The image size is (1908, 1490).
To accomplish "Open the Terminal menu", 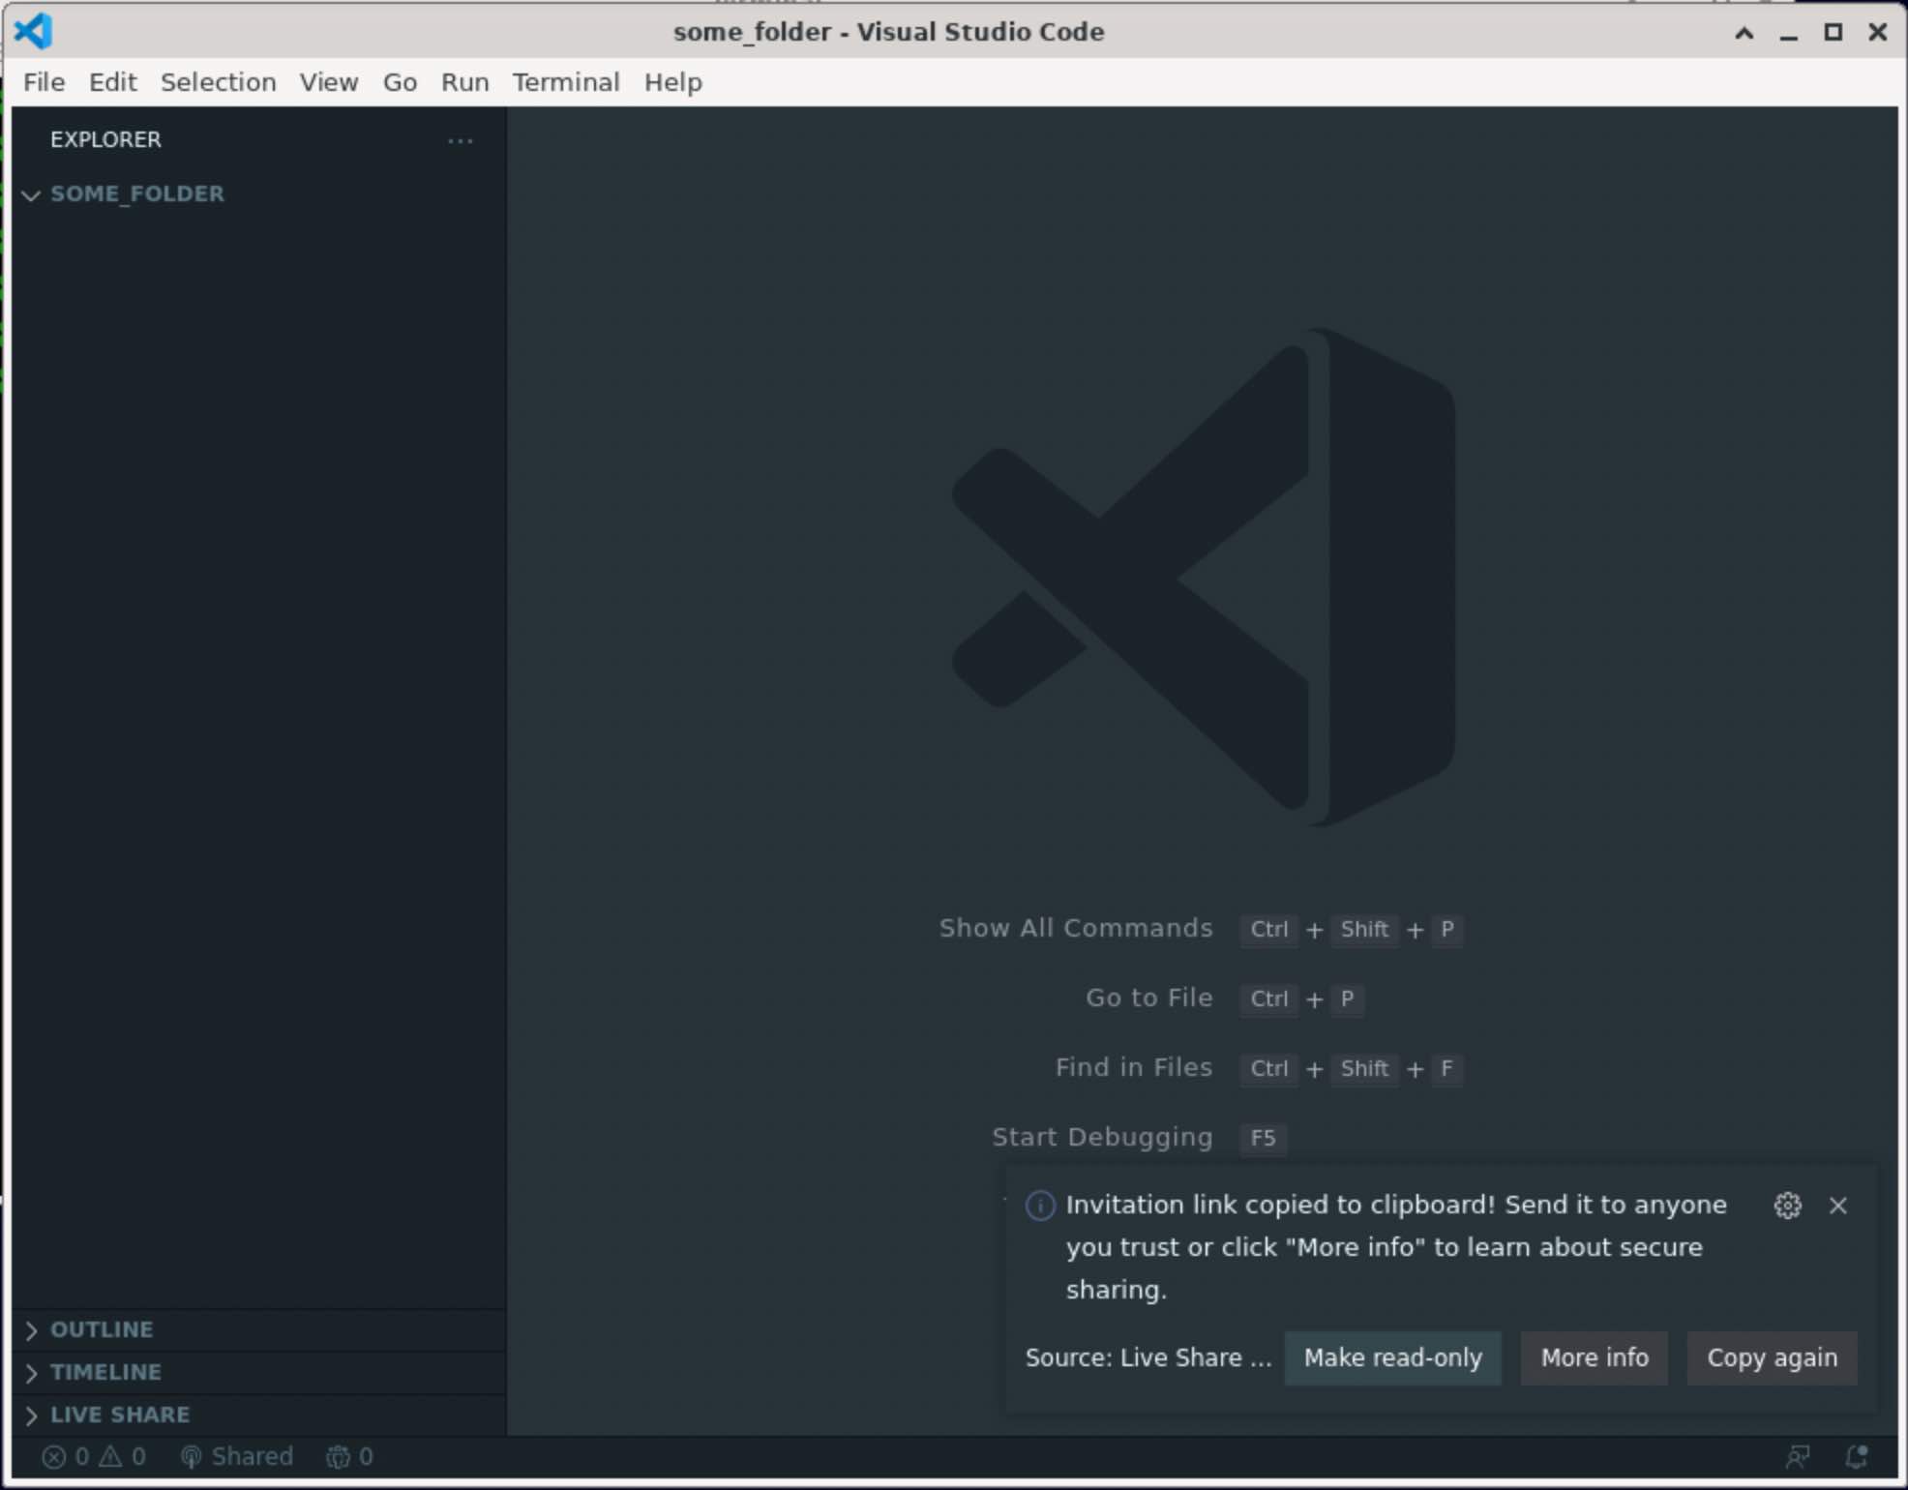I will pos(566,82).
